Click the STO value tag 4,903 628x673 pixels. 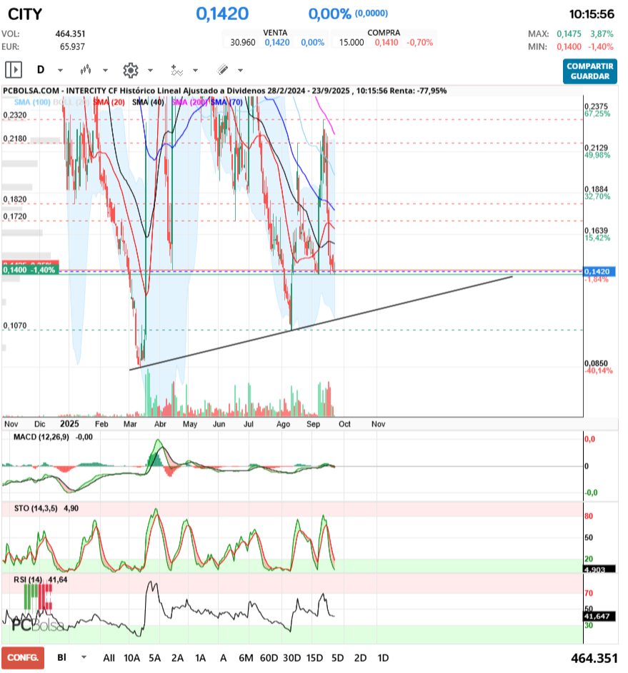[599, 570]
